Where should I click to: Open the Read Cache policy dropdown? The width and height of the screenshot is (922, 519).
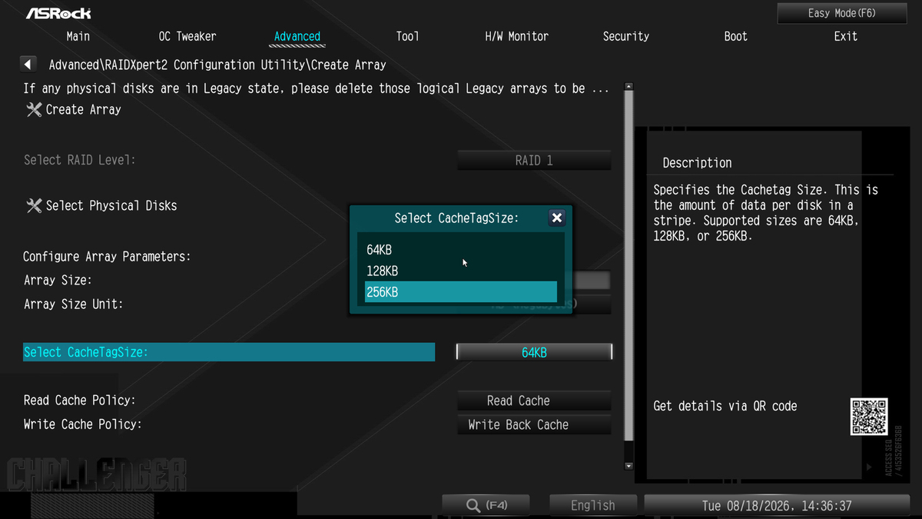[x=534, y=401]
